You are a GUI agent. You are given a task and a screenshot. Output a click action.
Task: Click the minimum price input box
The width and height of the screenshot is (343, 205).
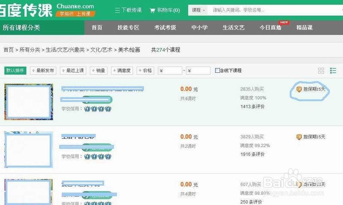tap(170, 71)
